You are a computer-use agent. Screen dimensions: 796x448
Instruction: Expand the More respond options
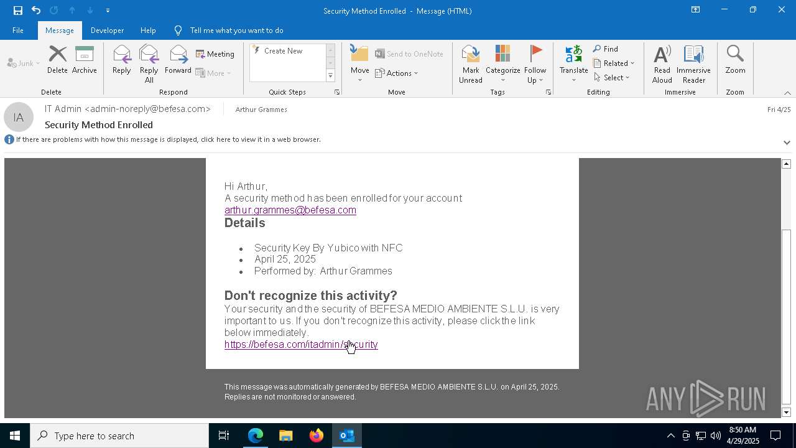pyautogui.click(x=213, y=73)
